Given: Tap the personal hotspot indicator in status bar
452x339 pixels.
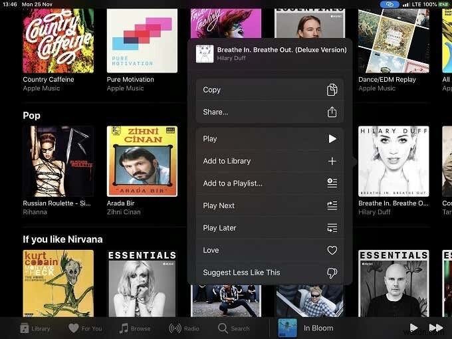Looking at the screenshot, I should (x=390, y=5).
